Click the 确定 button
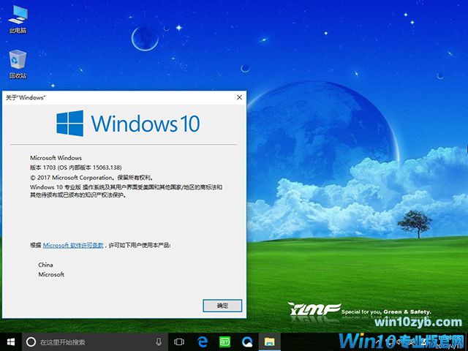Screen dimensions: 468x351 (x=222, y=306)
